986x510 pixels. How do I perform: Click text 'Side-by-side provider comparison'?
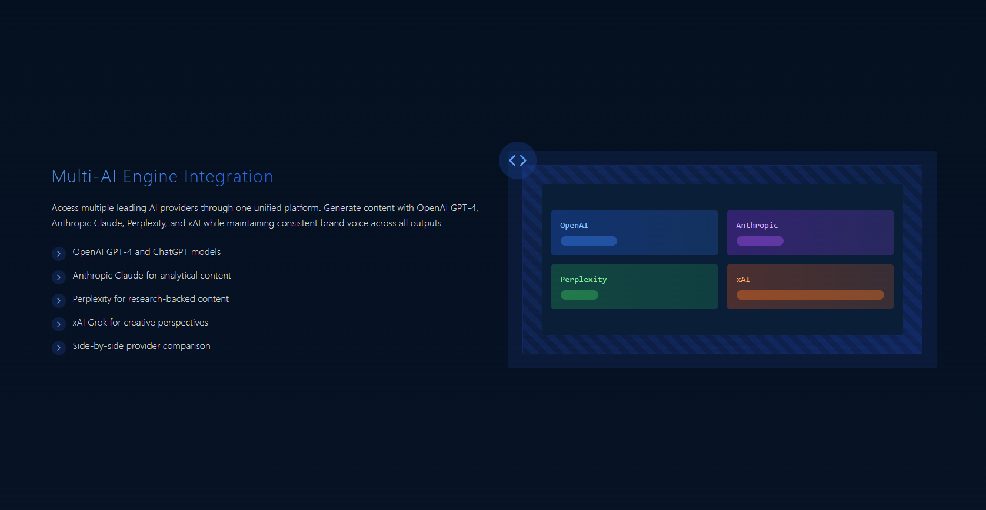tap(141, 346)
